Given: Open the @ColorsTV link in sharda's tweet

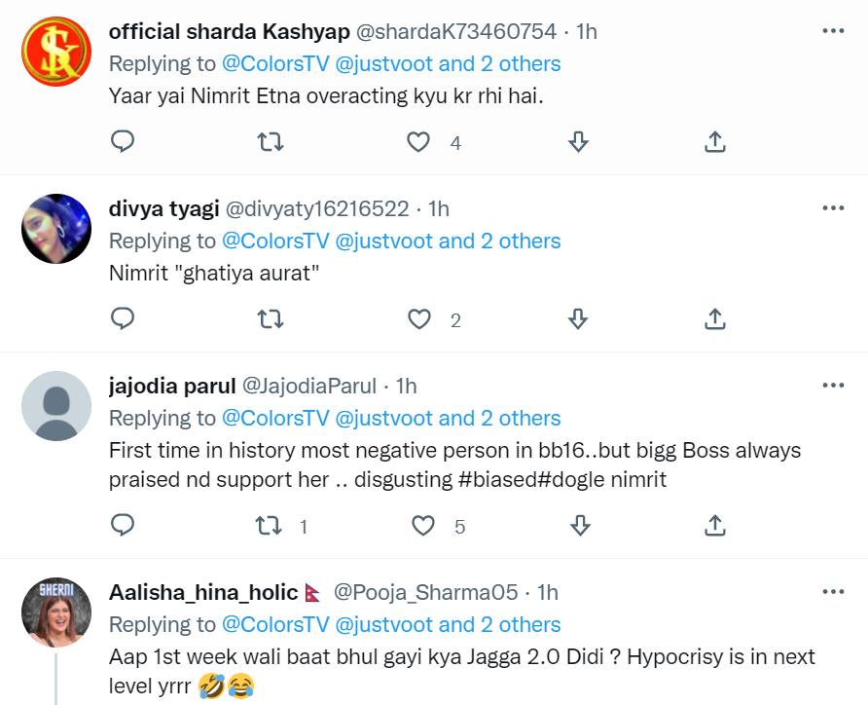Looking at the screenshot, I should click(275, 64).
